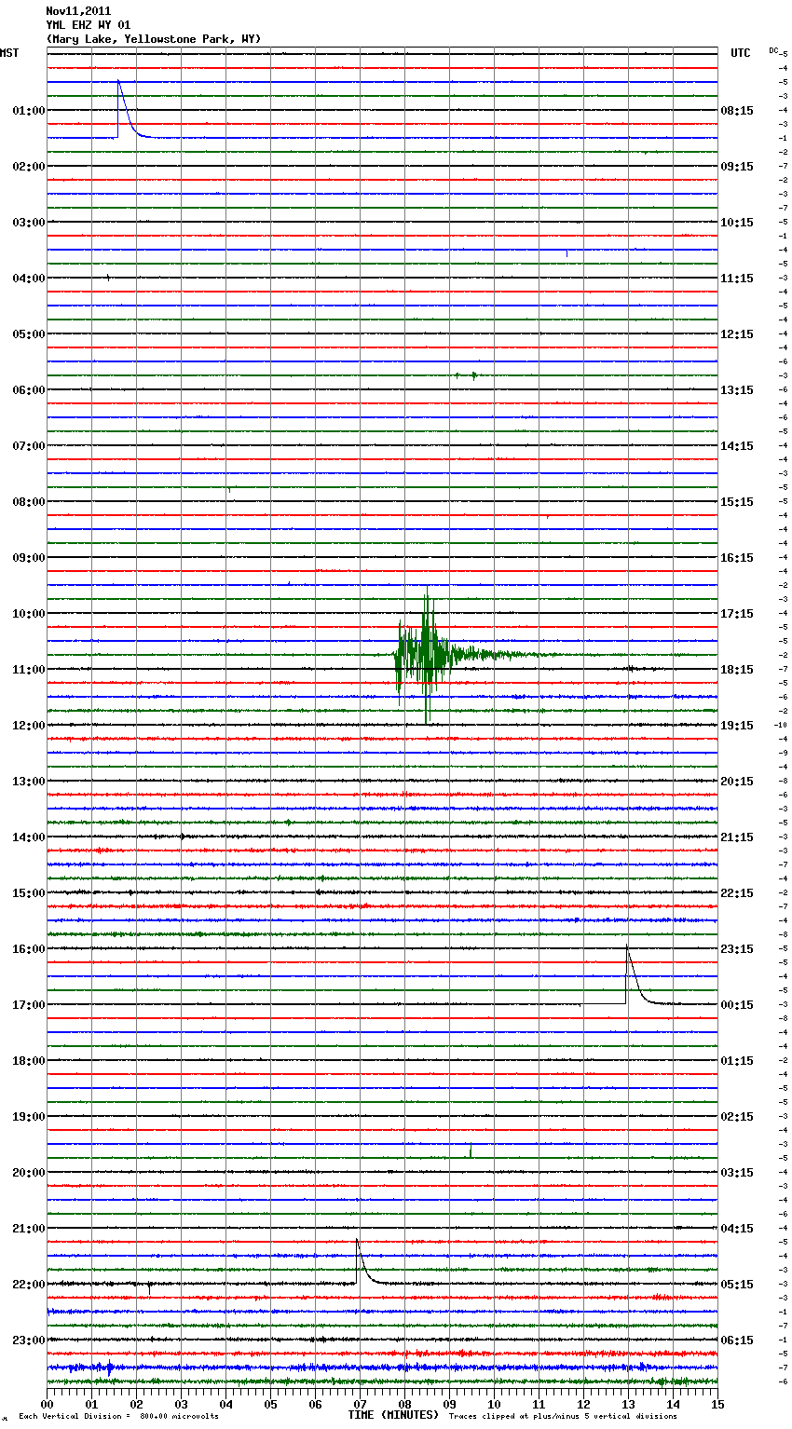Select the 10:00 MST time label
The image size is (792, 1429).
(x=29, y=613)
